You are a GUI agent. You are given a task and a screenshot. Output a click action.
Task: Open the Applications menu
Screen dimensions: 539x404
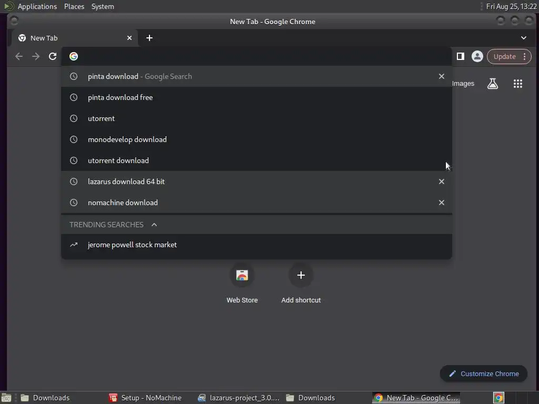(x=37, y=6)
